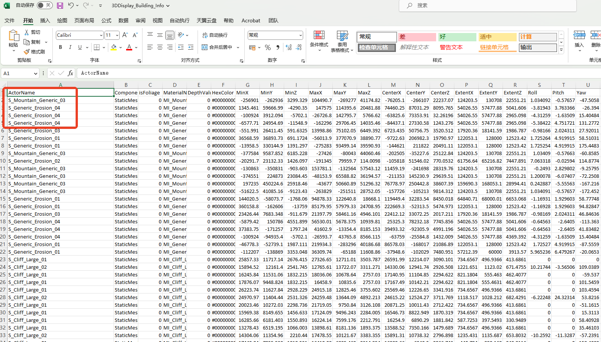This screenshot has width=601, height=342.
Task: Apply the yellow fill color swatch
Action: (114, 47)
